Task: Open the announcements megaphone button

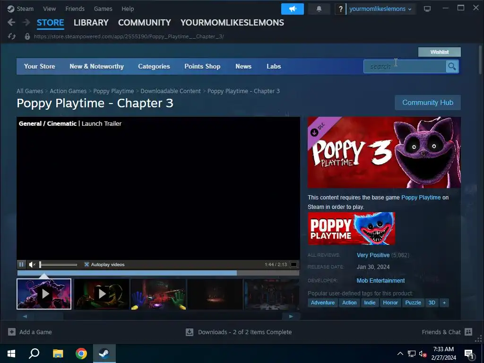Action: point(292,9)
